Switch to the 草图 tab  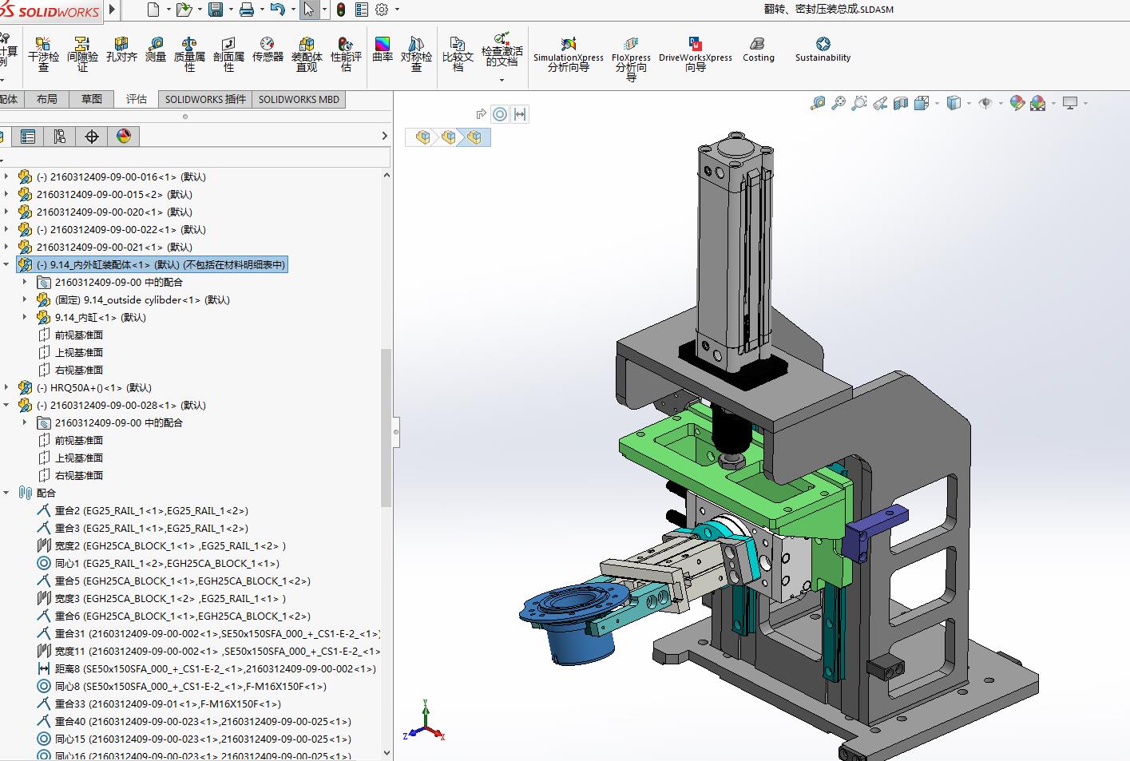pos(92,99)
